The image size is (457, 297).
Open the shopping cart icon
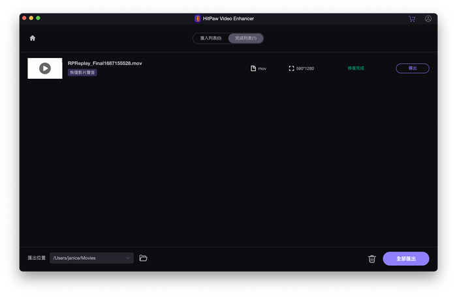[x=411, y=19]
